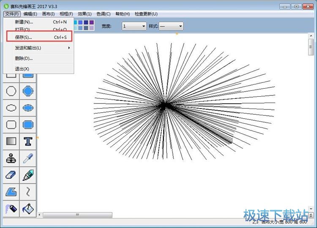Click 保存(S)... in the File menu
The image size is (317, 228).
[x=39, y=37]
